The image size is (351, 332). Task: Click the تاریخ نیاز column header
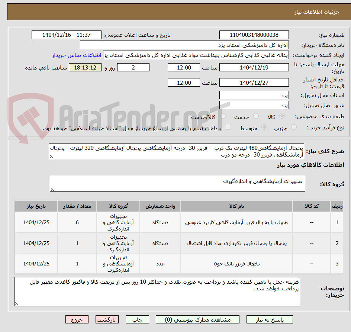click(36, 206)
